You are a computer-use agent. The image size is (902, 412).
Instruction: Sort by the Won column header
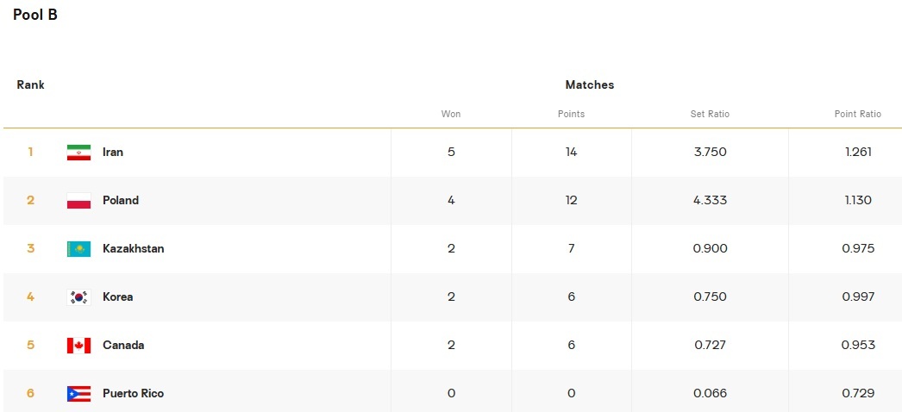pos(451,114)
